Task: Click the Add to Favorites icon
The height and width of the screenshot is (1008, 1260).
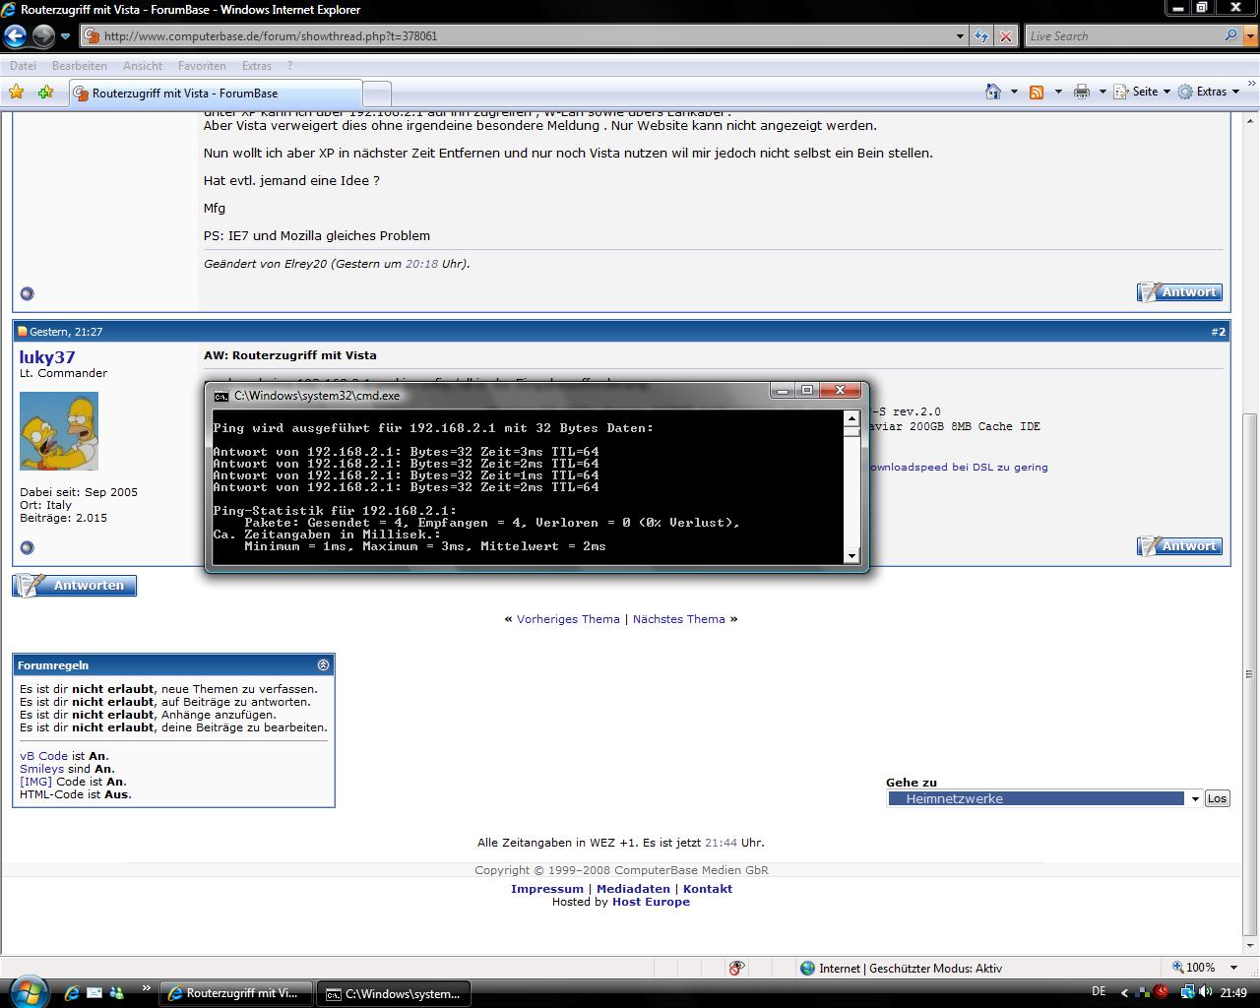Action: pyautogui.click(x=45, y=92)
